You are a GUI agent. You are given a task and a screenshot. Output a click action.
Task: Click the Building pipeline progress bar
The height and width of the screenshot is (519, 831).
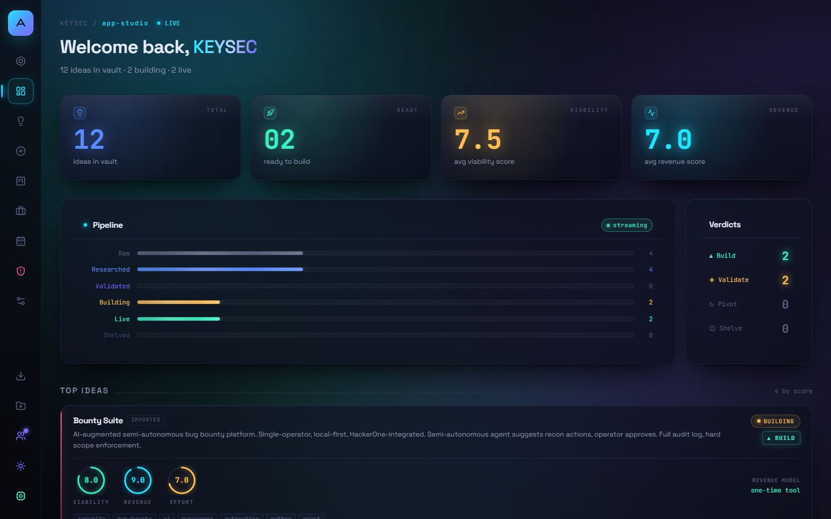click(x=385, y=302)
